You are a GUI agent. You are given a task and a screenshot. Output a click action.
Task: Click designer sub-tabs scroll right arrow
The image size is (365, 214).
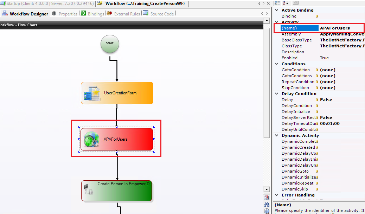267,14
